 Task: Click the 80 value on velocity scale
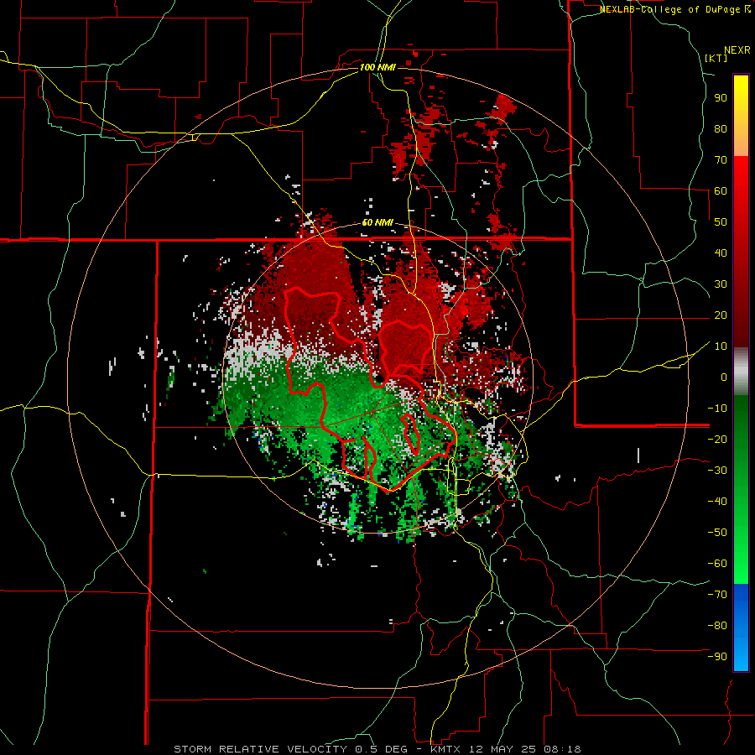[721, 129]
